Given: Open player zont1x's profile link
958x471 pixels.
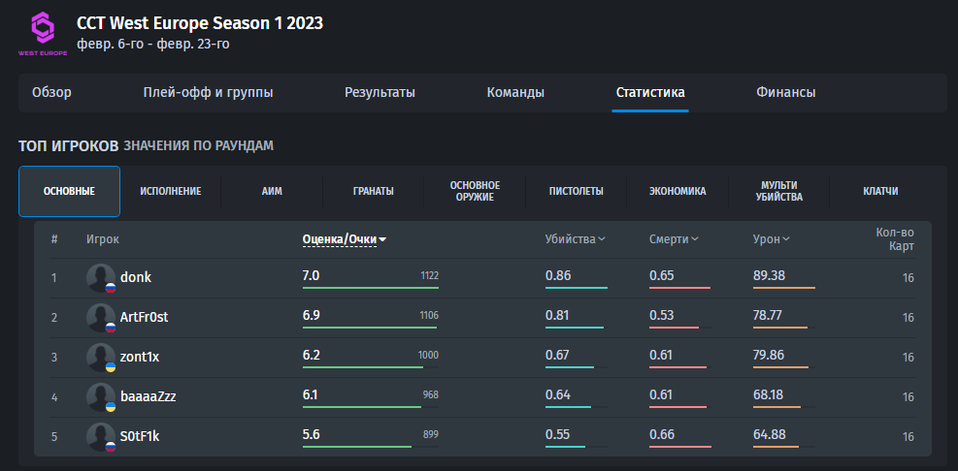Looking at the screenshot, I should [140, 357].
